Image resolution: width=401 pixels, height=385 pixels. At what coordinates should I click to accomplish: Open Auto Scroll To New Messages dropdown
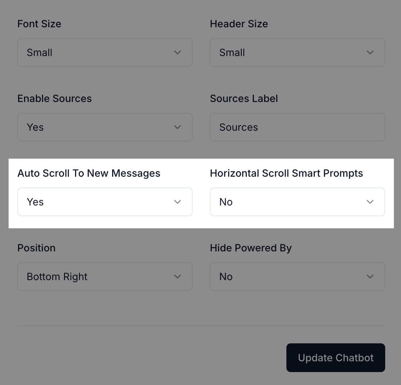105,202
